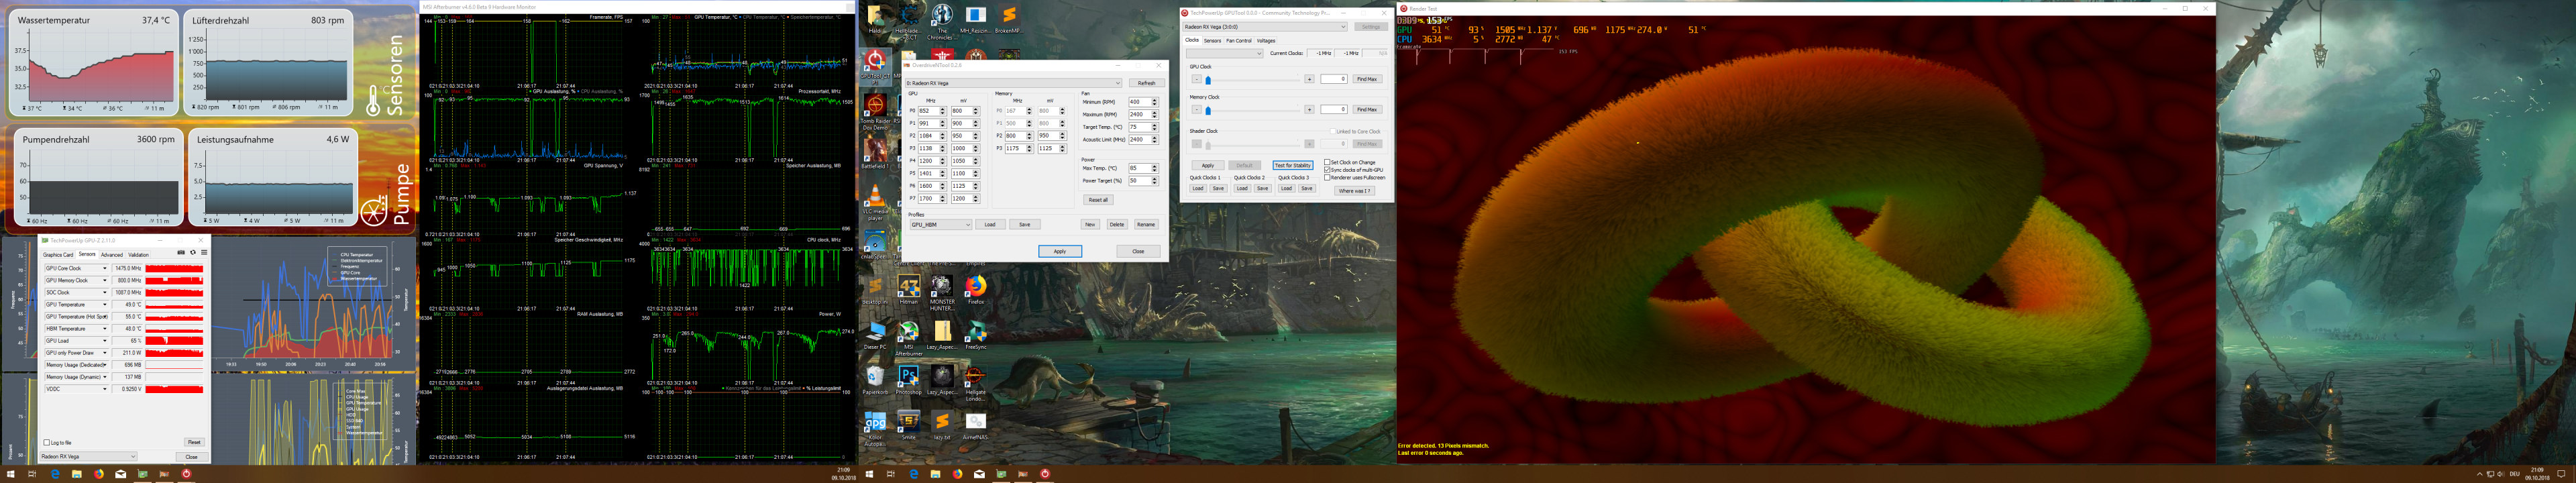
Task: Open the Hitman desktop shortcut
Action: (x=908, y=289)
